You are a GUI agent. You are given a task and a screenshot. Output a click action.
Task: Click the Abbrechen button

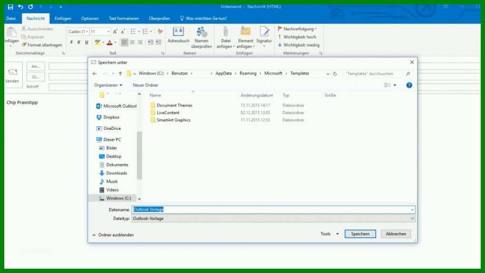coord(396,234)
